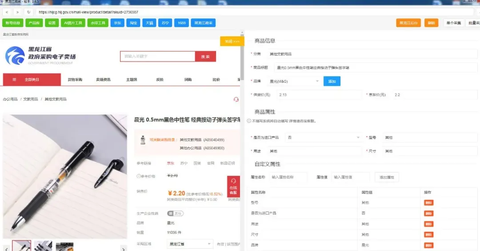Click the 分类 field in 商品信息
The image size is (480, 251).
pos(372,54)
